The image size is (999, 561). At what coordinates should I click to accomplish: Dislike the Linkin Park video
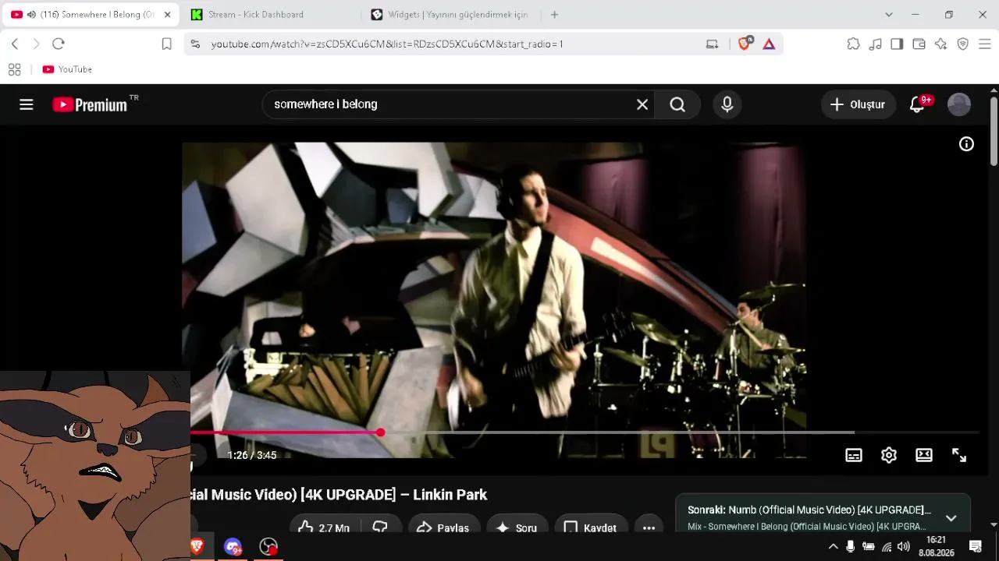(380, 527)
